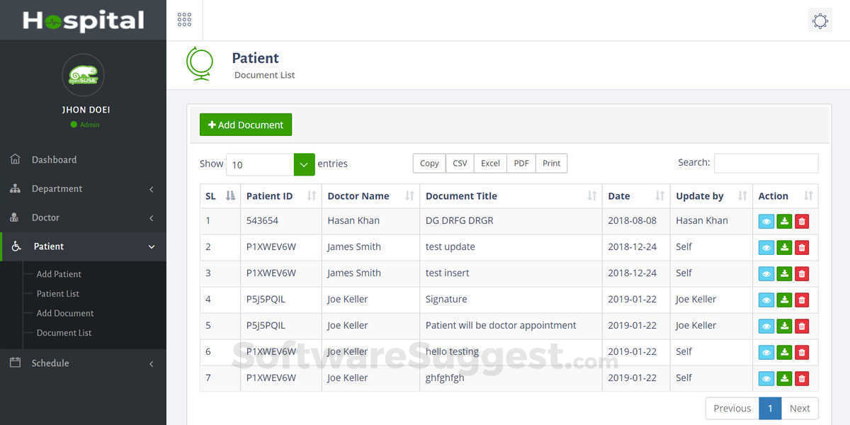Screen dimensions: 850x425
Task: Expand the Department sidebar menu
Action: coord(83,189)
